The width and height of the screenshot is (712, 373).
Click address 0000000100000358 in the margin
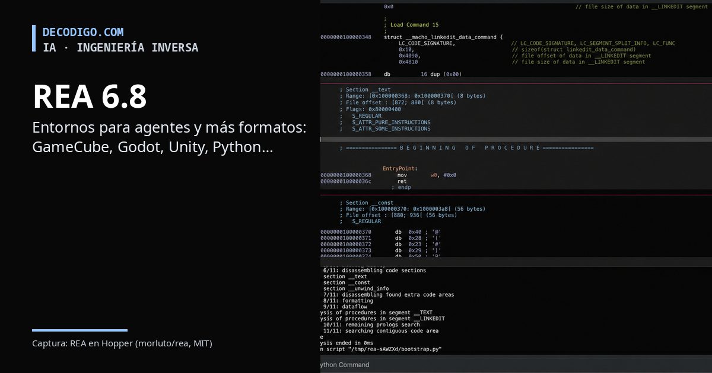(346, 75)
